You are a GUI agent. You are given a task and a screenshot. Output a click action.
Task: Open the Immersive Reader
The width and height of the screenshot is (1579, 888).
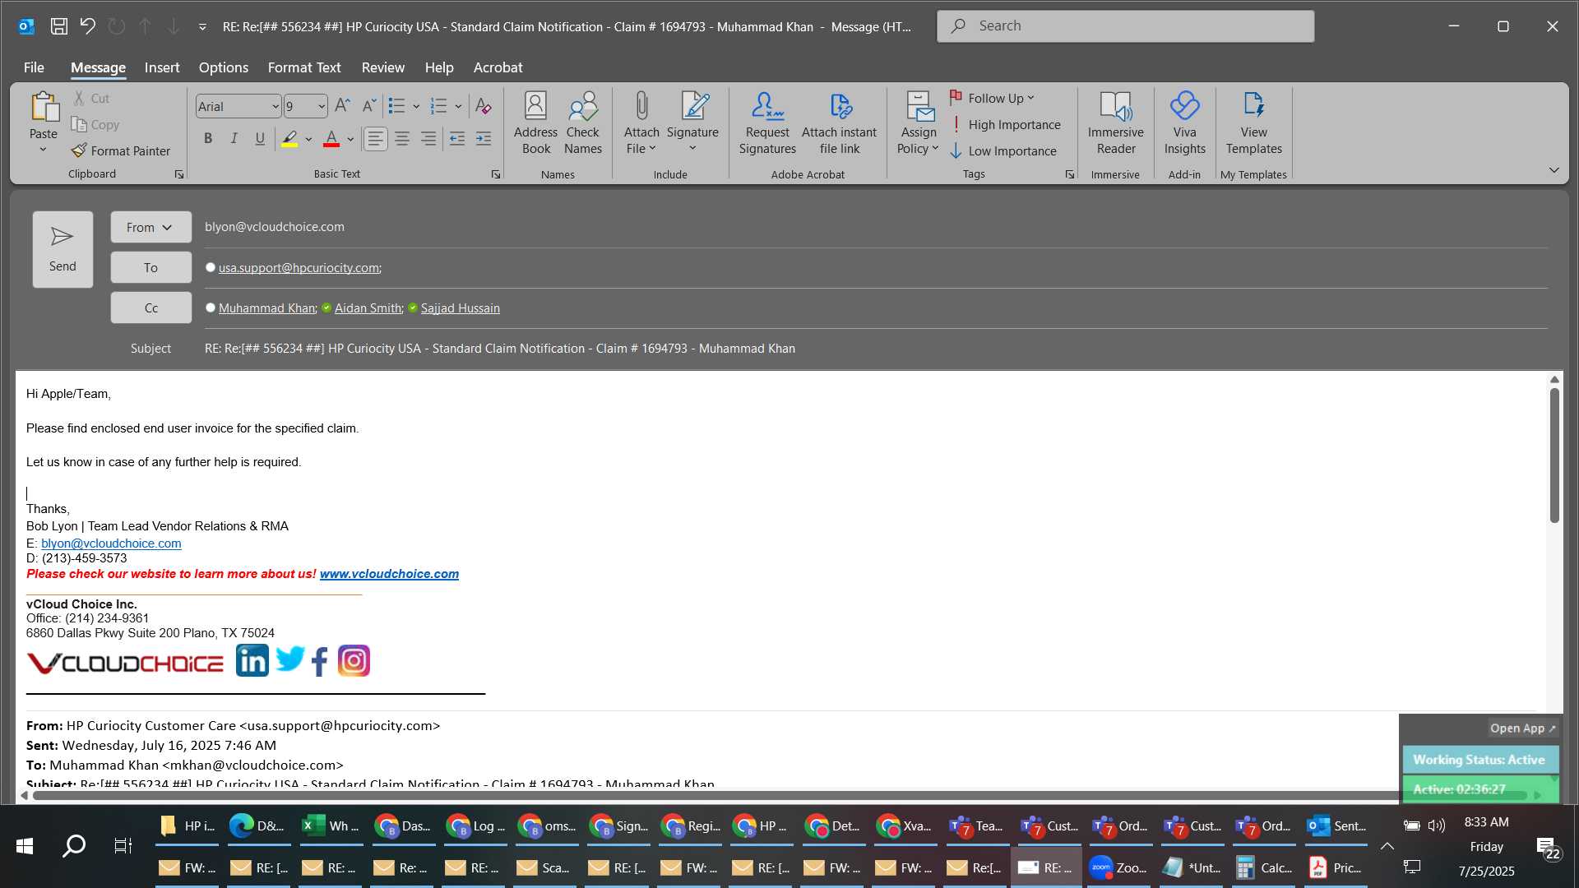1116,123
